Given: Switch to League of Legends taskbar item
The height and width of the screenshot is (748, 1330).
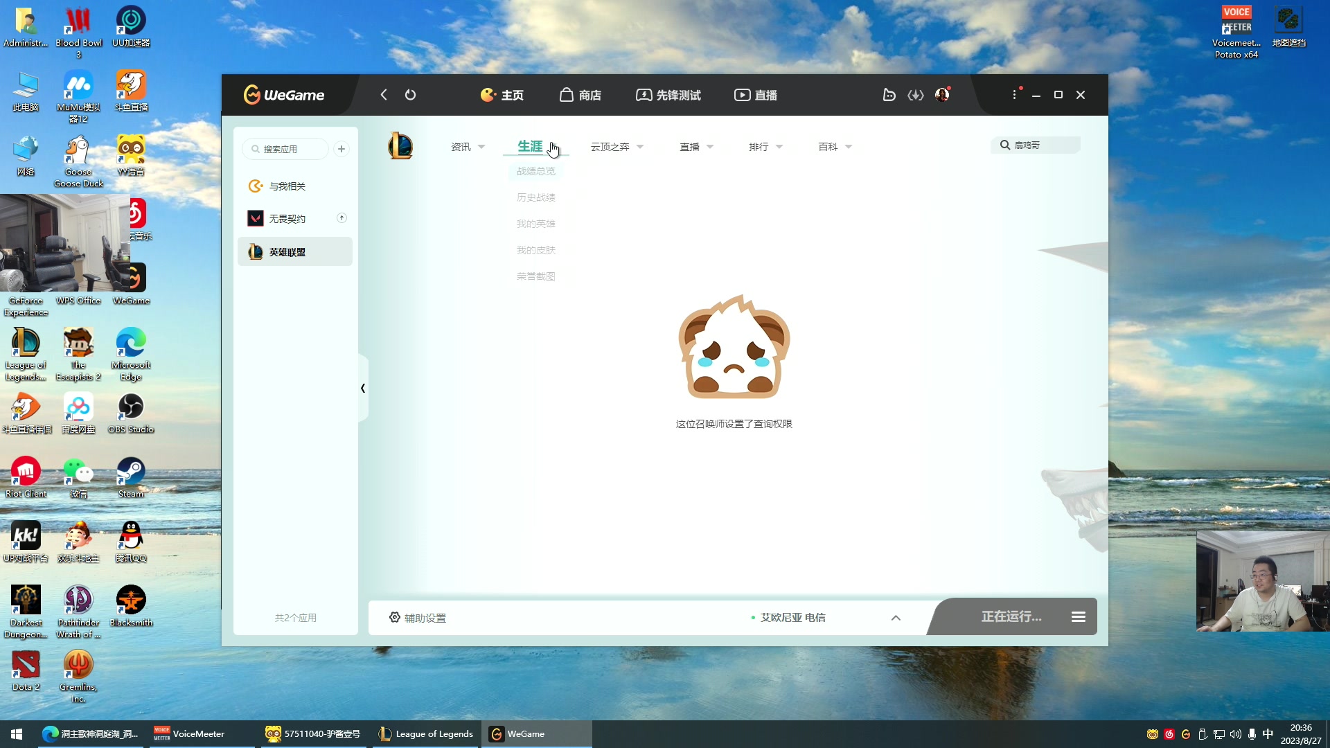Looking at the screenshot, I should pyautogui.click(x=426, y=733).
